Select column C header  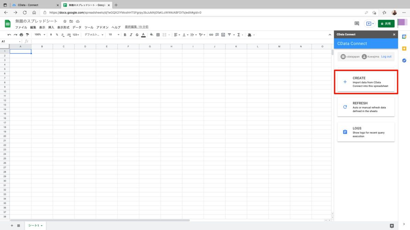point(64,46)
